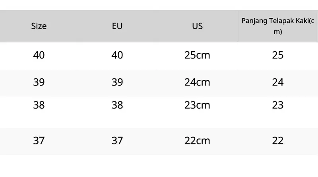
Task: Click the US column header
Action: point(197,26)
